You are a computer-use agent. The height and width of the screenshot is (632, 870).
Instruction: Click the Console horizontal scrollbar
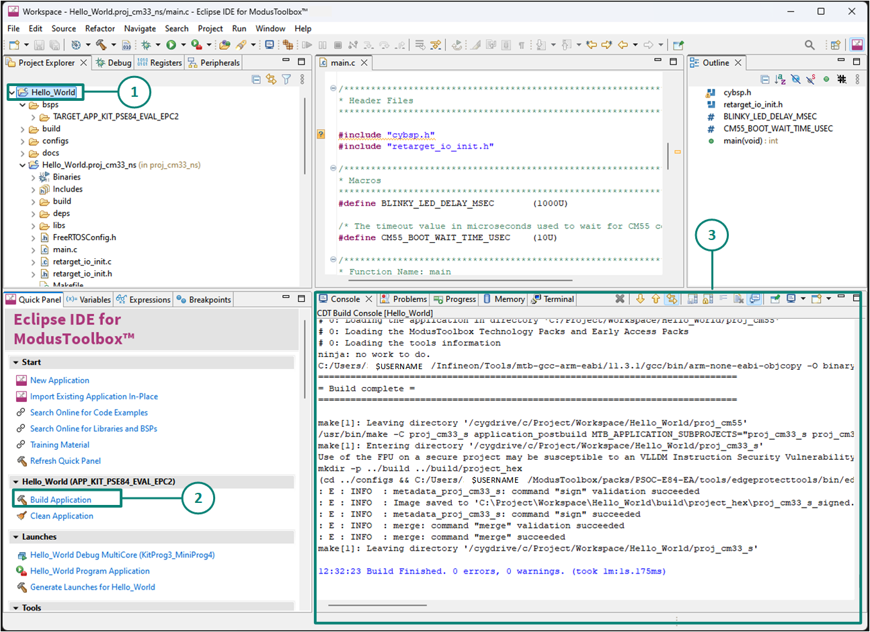[377, 605]
